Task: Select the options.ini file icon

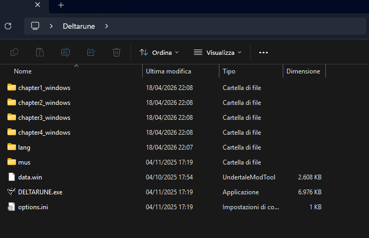Action: coord(11,207)
